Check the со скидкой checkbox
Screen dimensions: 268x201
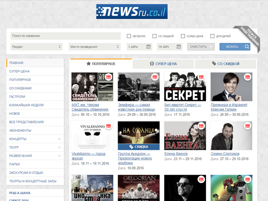pos(155,36)
